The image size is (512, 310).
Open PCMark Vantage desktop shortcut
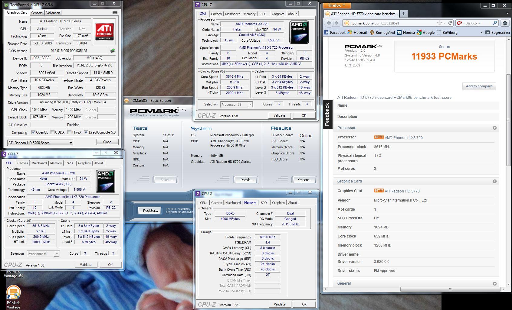13,297
